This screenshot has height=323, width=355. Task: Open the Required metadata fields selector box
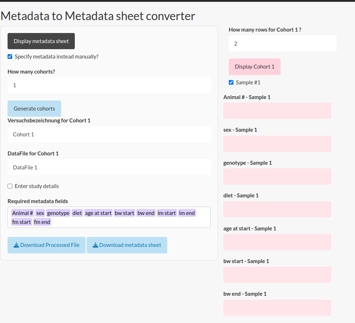click(109, 217)
